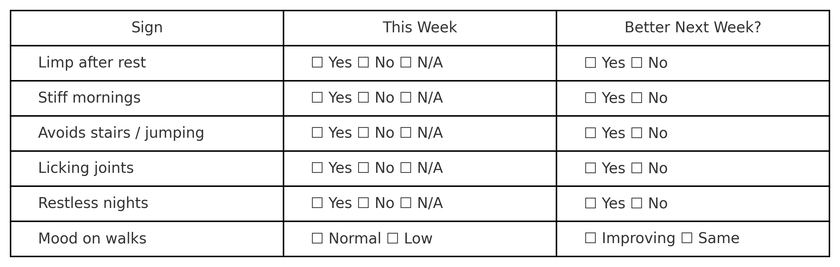Select N/A for Licking joints this week
Viewport: 840px width, 267px height.
(405, 168)
